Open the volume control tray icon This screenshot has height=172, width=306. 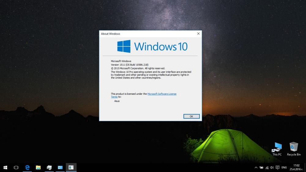tap(272, 167)
